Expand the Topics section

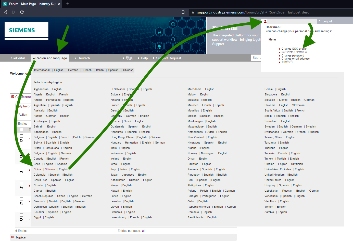click(x=12, y=237)
